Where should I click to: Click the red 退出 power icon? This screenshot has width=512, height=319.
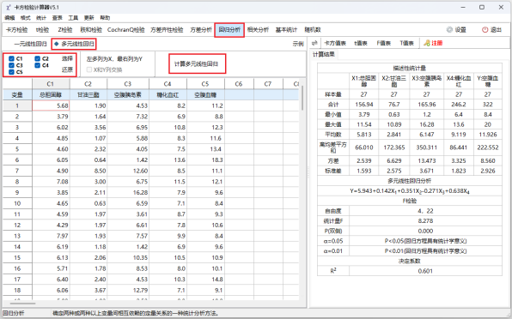click(x=485, y=30)
